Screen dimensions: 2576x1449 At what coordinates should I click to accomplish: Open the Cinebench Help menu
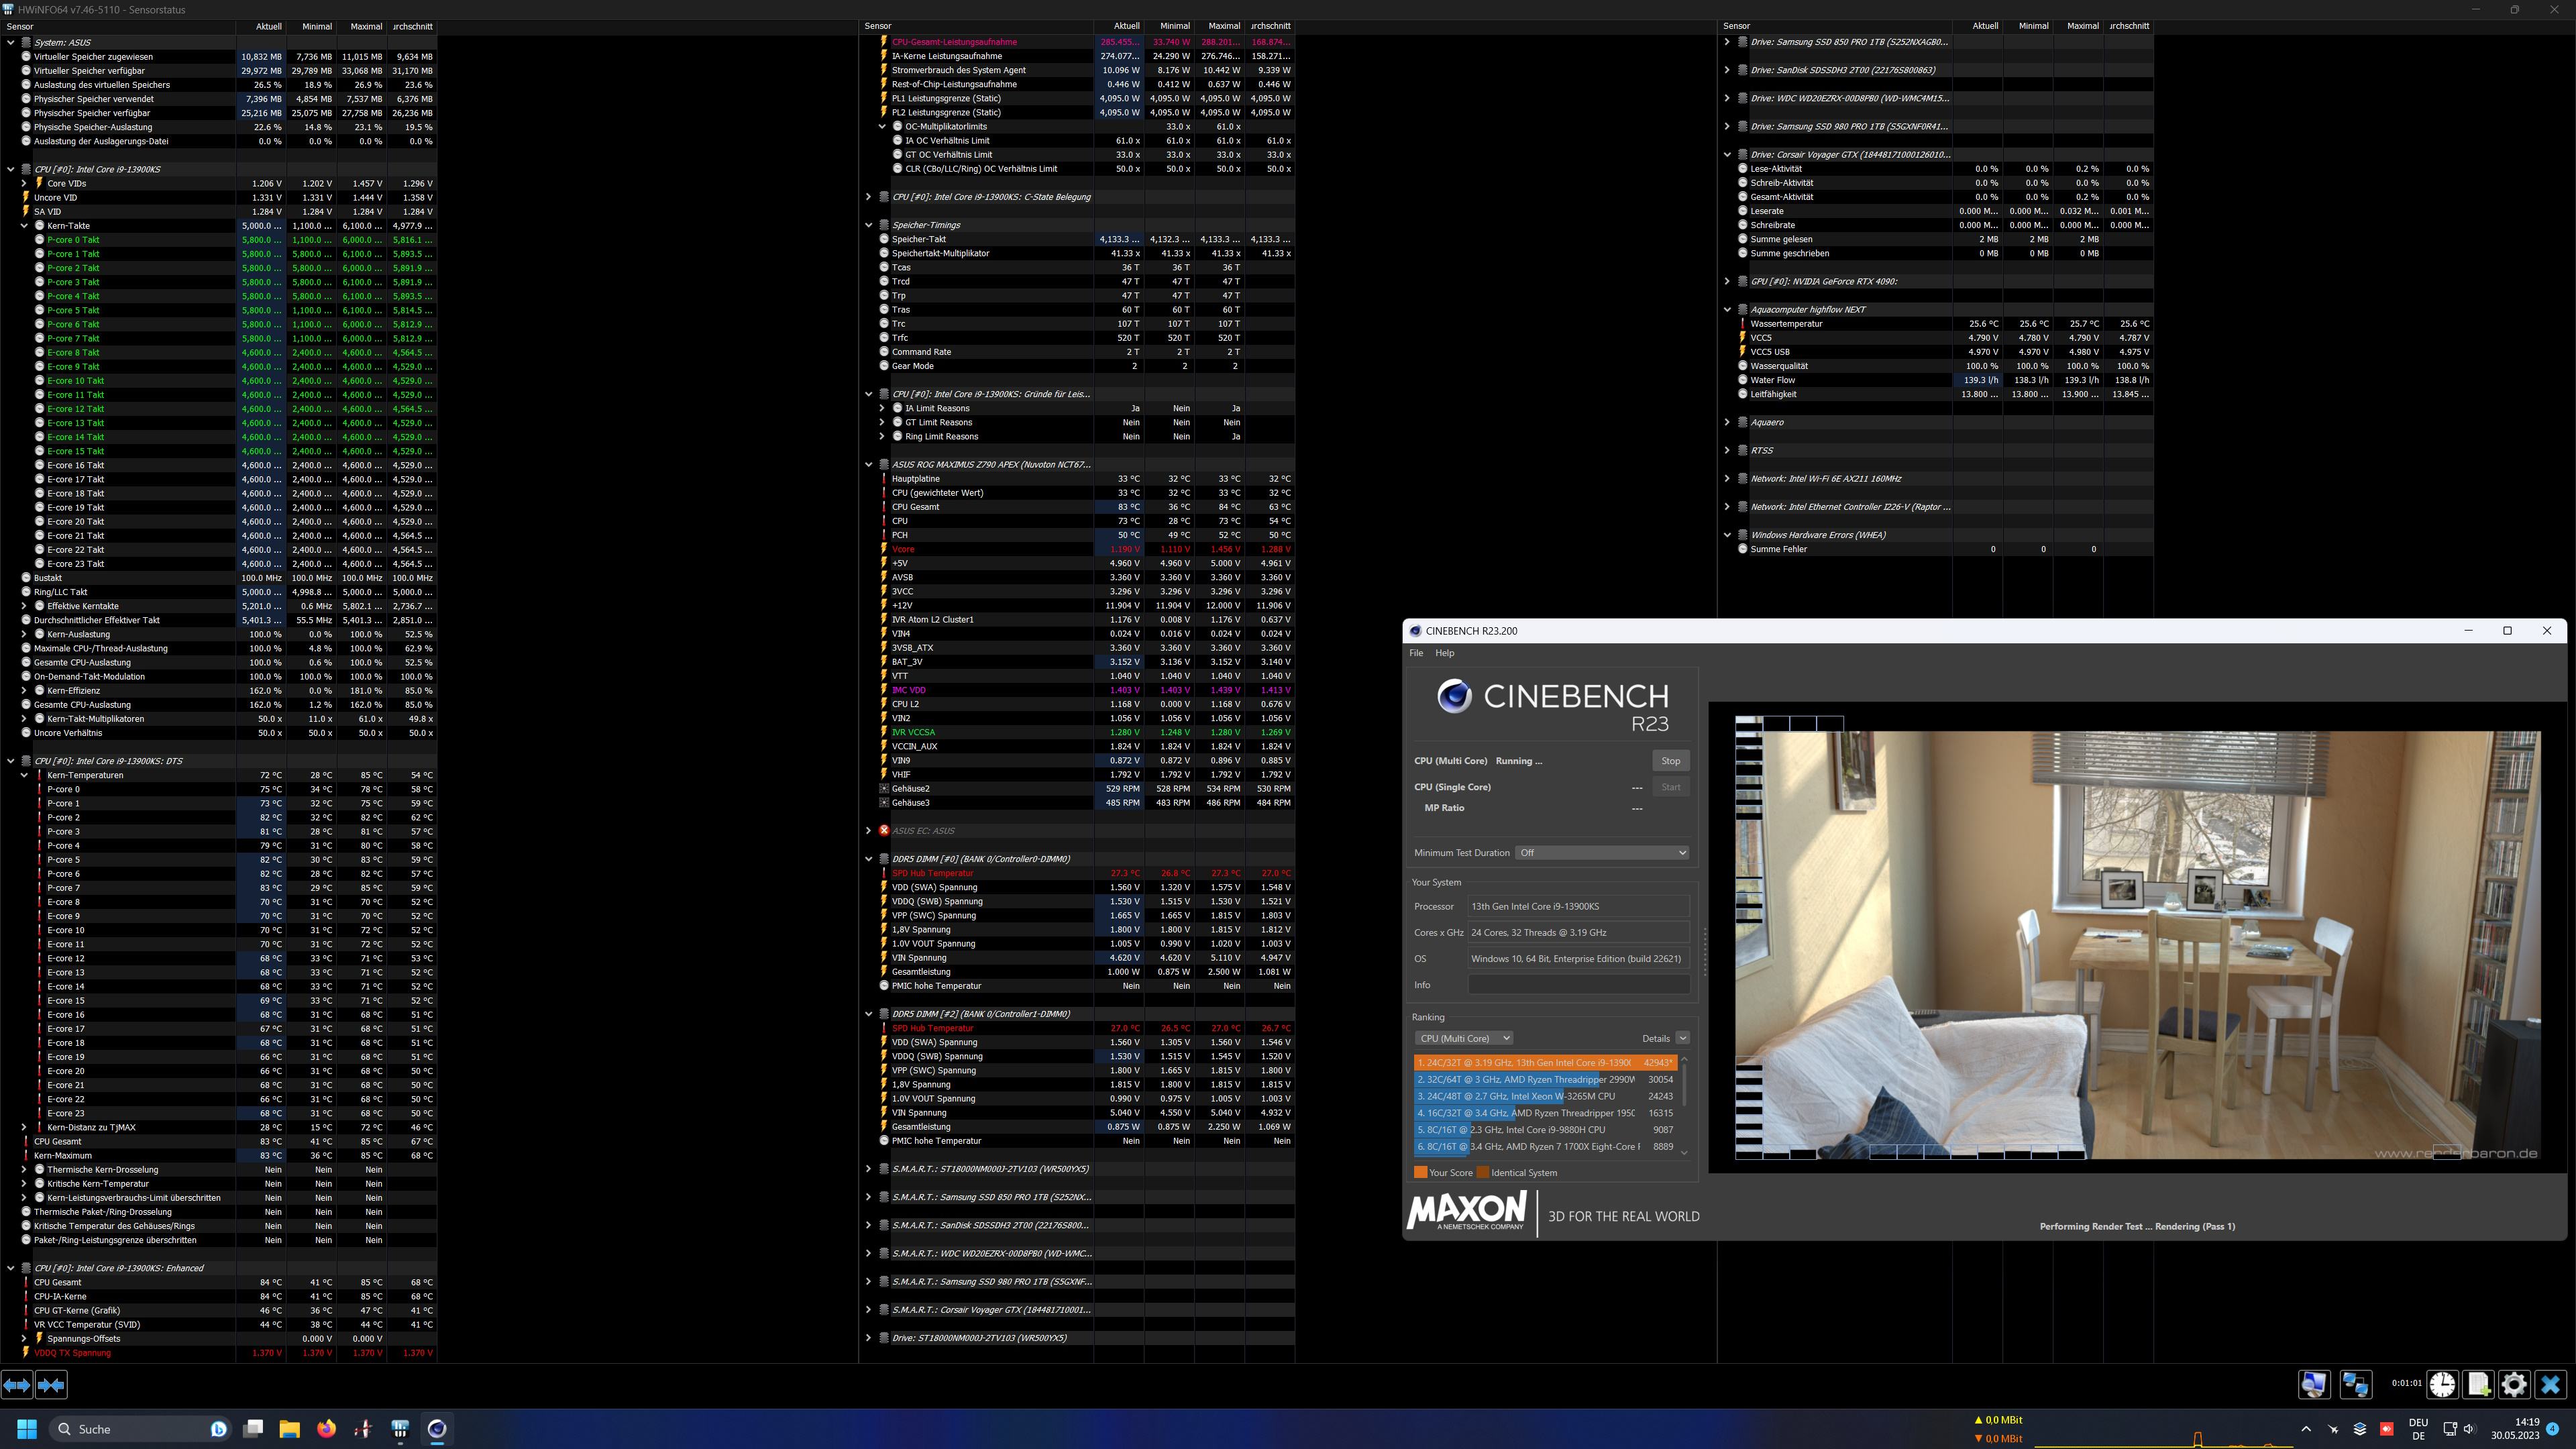pos(1445,653)
